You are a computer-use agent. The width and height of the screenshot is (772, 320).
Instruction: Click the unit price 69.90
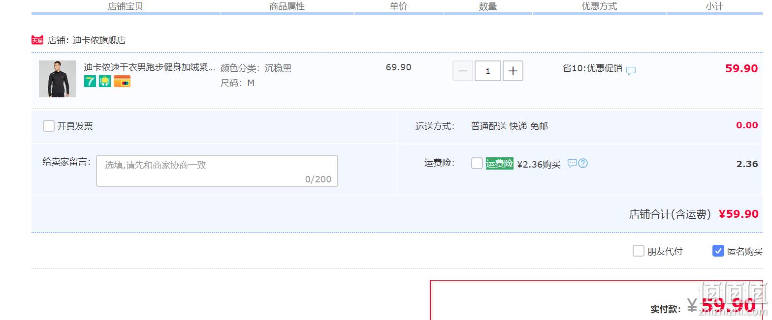click(x=398, y=67)
